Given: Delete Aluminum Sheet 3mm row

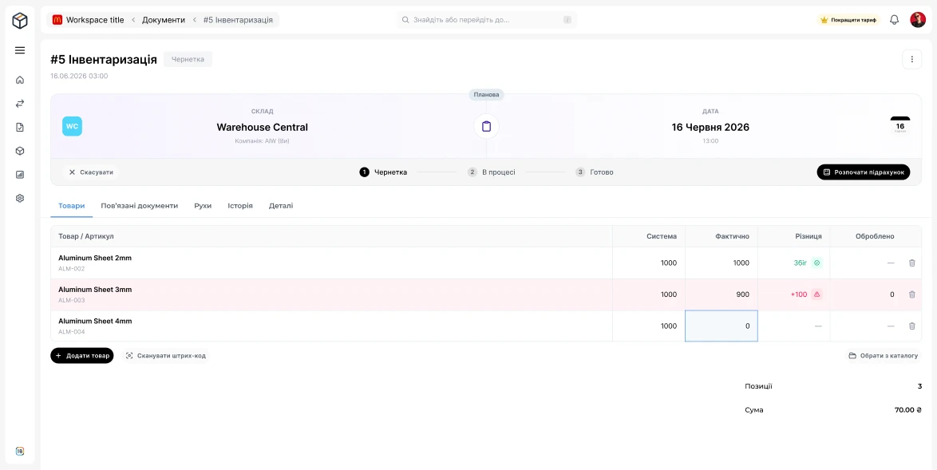Looking at the screenshot, I should click(912, 294).
